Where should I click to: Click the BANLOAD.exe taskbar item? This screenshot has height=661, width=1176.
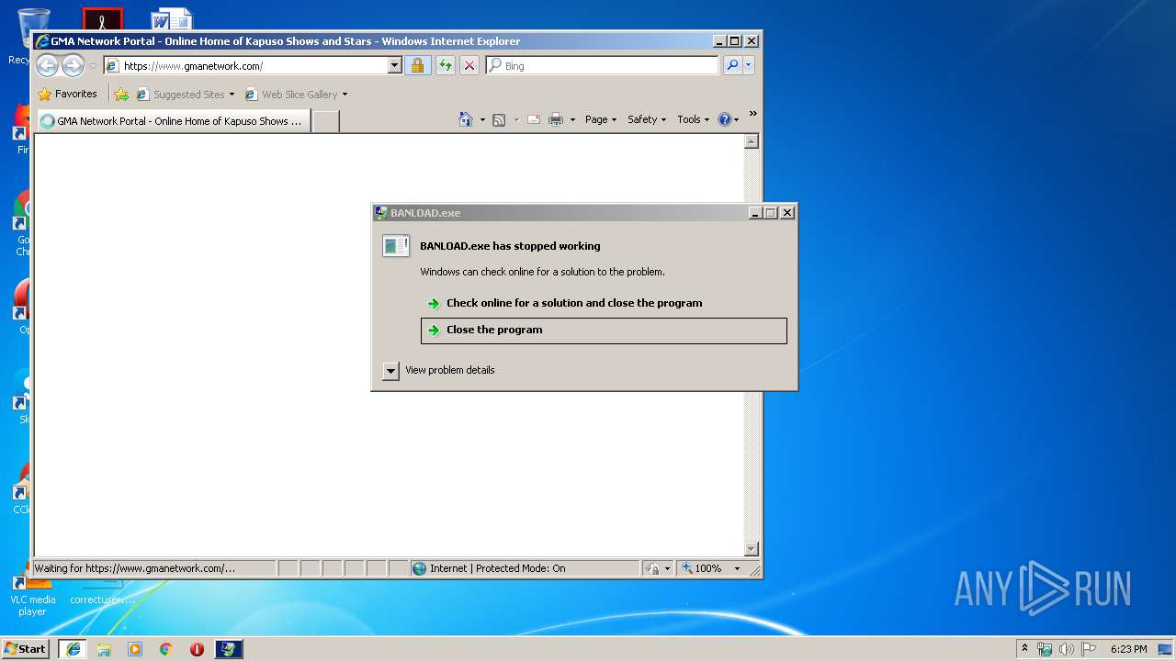pyautogui.click(x=228, y=648)
